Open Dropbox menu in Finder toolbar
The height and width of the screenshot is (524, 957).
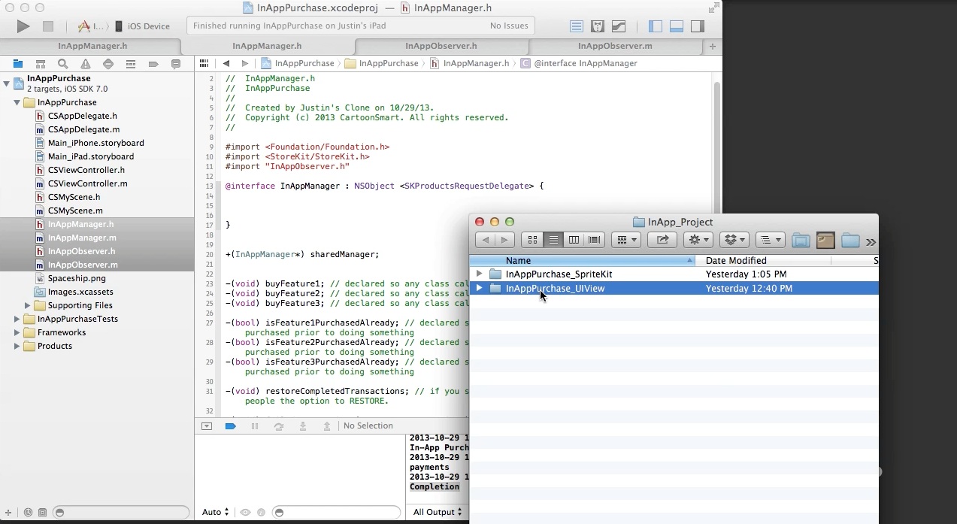pos(734,240)
